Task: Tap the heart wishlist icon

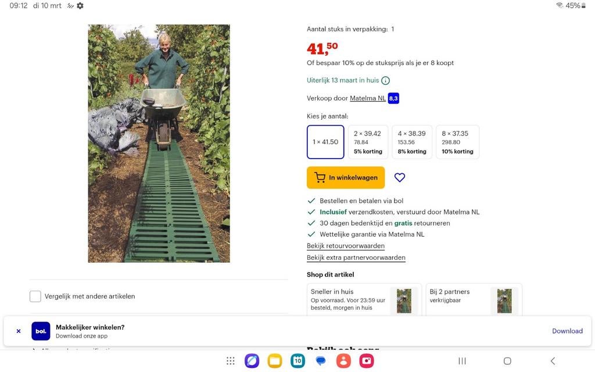Action: [x=399, y=177]
